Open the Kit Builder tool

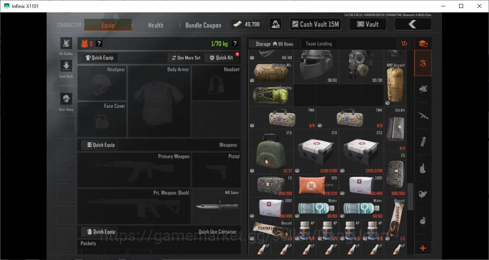[x=66, y=43]
